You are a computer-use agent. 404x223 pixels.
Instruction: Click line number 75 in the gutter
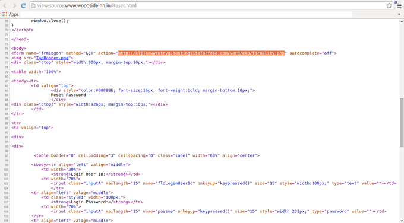[7, 53]
